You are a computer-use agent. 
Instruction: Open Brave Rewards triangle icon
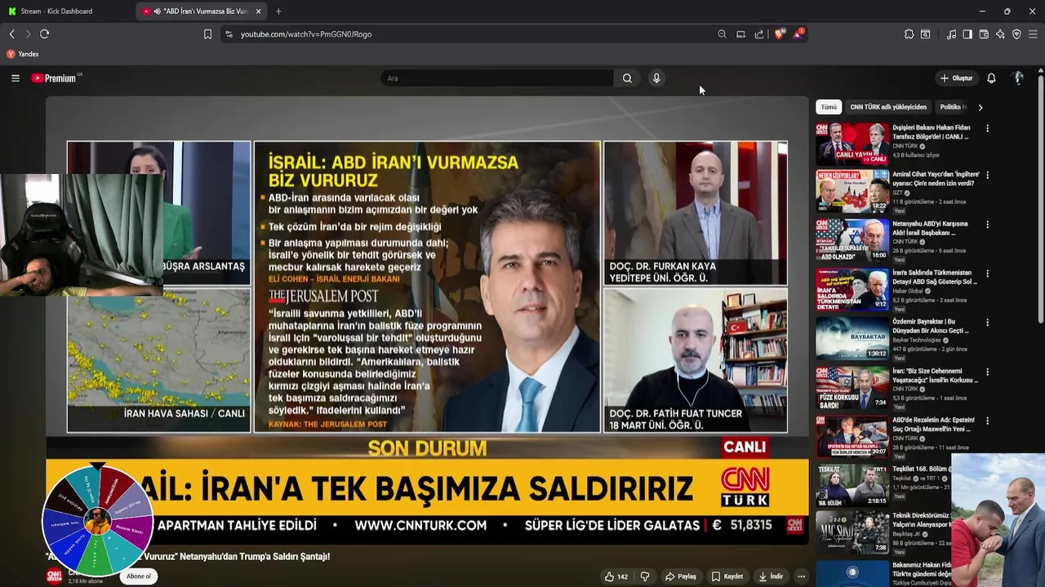click(798, 34)
